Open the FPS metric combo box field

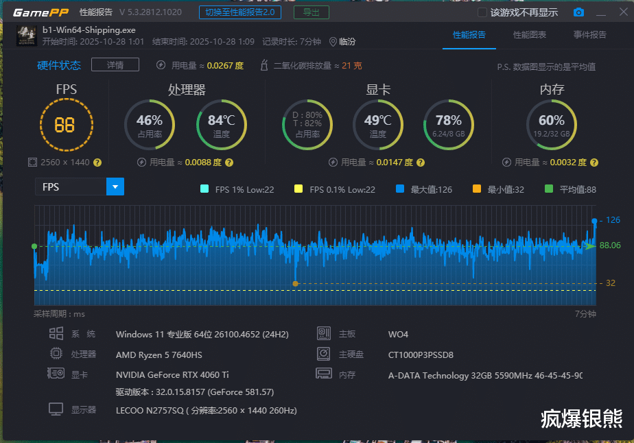(x=80, y=187)
